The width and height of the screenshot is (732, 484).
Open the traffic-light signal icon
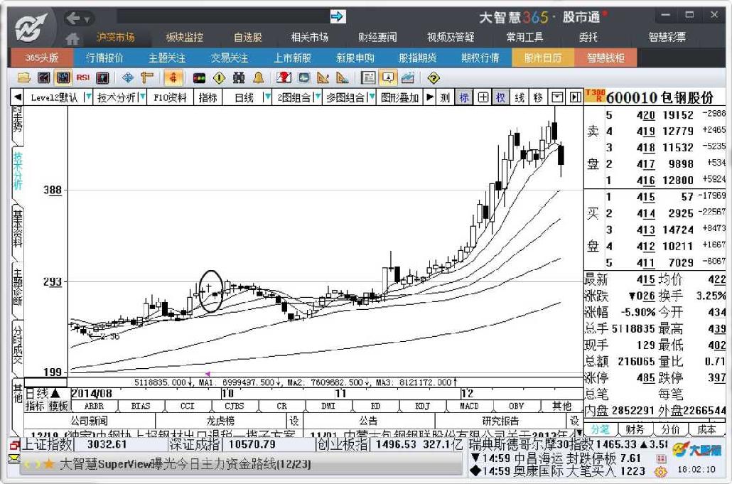tap(199, 78)
